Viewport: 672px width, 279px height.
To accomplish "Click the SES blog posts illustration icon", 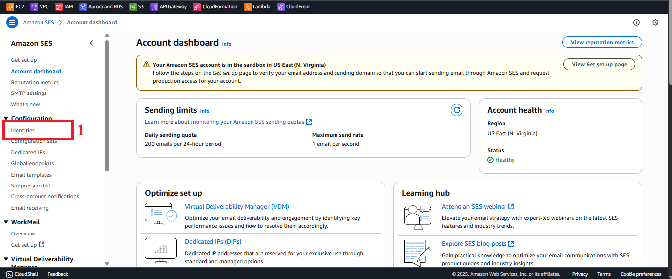I will click(x=418, y=252).
